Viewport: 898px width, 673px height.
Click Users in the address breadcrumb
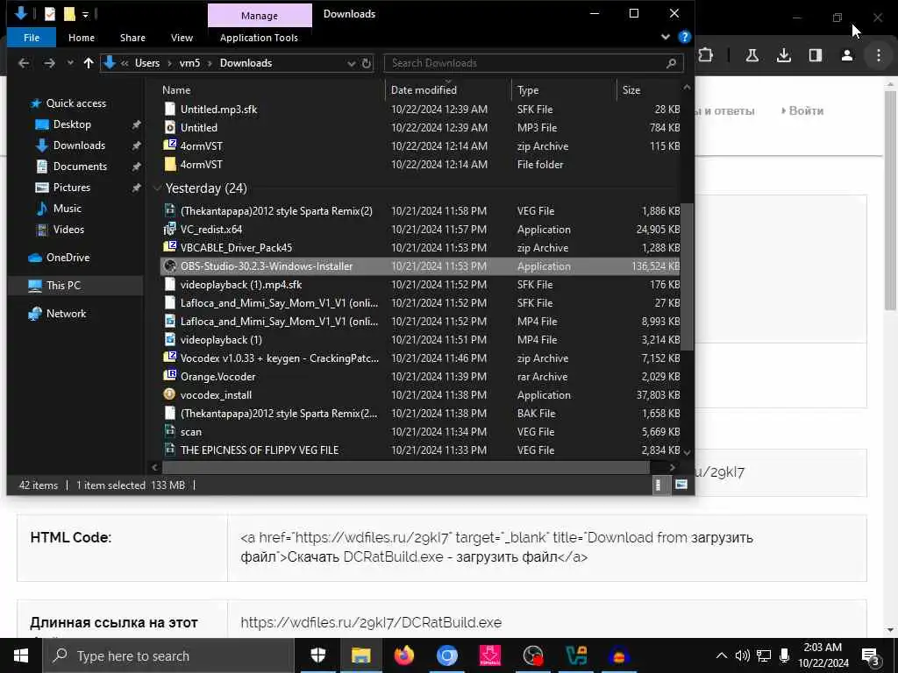pyautogui.click(x=147, y=63)
